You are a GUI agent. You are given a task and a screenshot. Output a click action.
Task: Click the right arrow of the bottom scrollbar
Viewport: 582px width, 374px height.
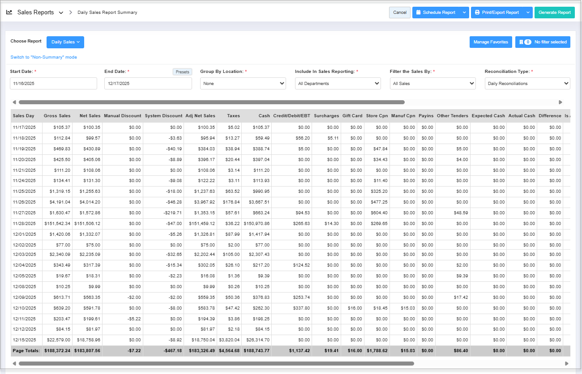567,364
